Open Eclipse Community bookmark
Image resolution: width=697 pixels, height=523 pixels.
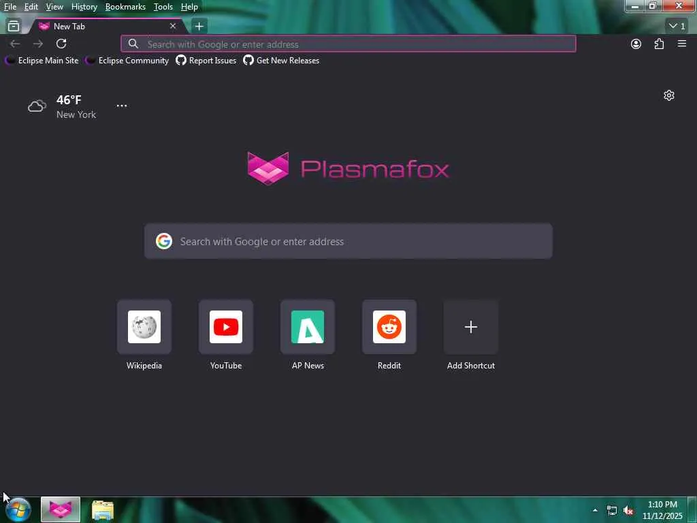pos(127,61)
